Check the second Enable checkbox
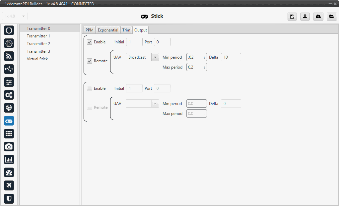The height and width of the screenshot is (206, 339). 90,88
